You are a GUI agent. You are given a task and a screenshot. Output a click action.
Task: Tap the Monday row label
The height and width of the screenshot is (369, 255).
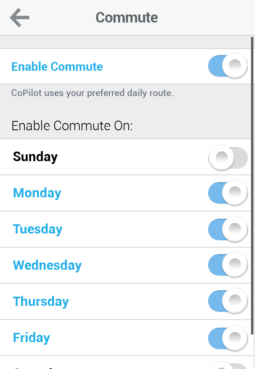click(37, 193)
